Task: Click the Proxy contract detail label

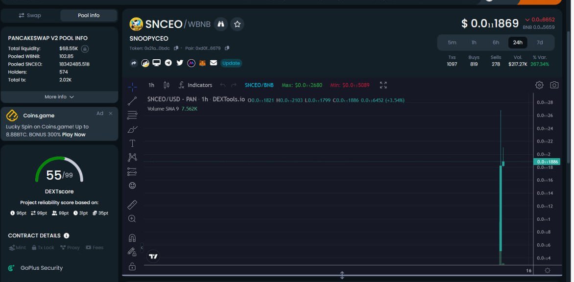Action: [x=70, y=248]
